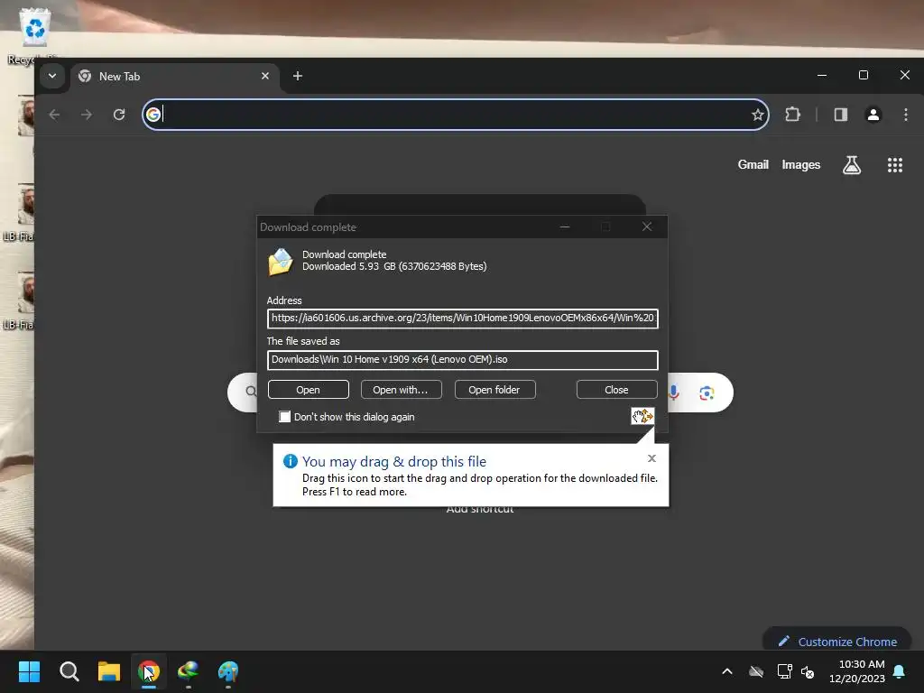Bookmark this tab with the star icon
The height and width of the screenshot is (693, 924).
coord(757,115)
